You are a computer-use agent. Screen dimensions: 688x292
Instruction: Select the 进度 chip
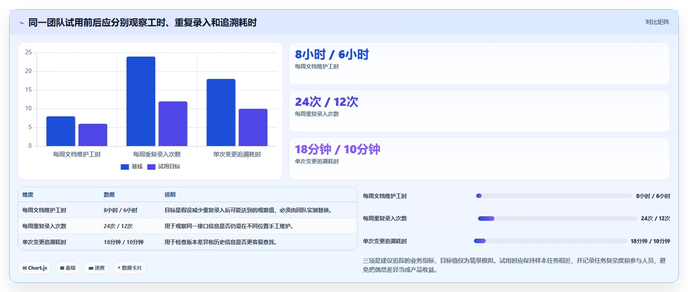[x=96, y=268]
